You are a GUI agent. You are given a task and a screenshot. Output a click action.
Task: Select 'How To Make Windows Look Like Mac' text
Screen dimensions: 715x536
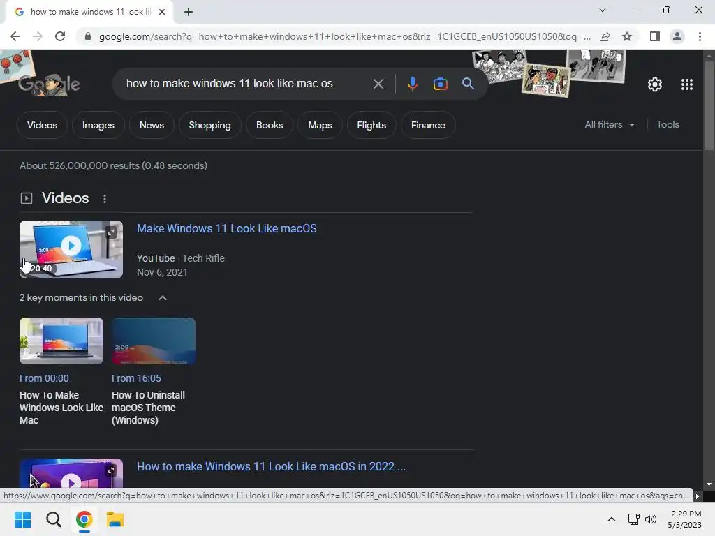(61, 408)
